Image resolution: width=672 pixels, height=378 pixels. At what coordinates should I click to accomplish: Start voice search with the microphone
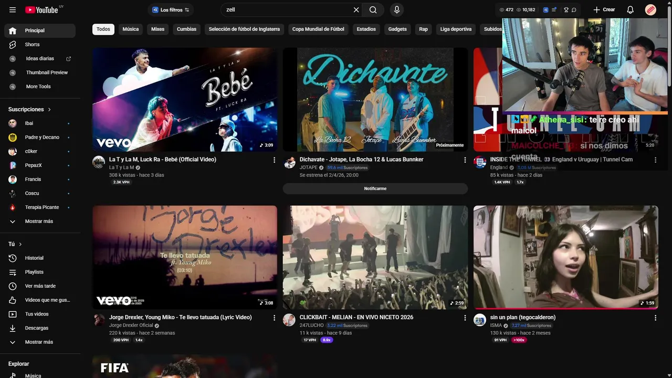[397, 10]
